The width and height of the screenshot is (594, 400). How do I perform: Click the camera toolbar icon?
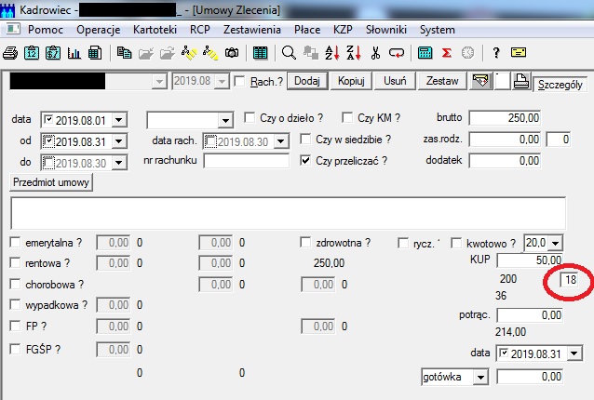(x=232, y=53)
